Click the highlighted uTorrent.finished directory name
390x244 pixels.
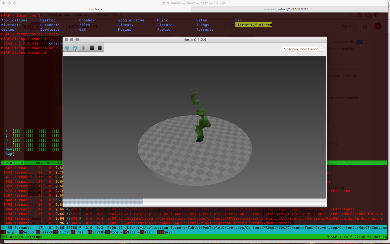tap(254, 25)
